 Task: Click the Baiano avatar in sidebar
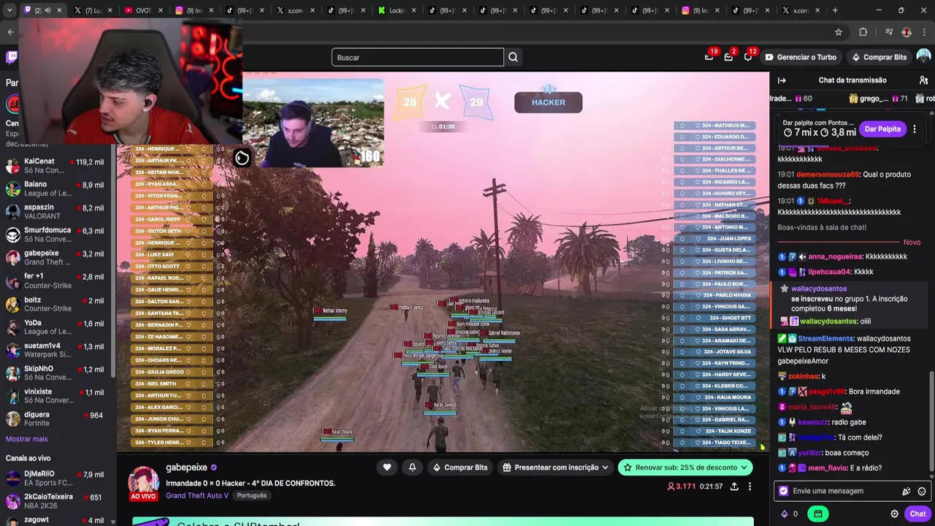(x=13, y=188)
